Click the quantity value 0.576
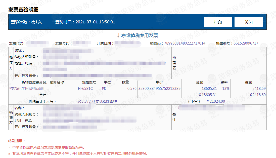The width and height of the screenshot is (276, 158). pyautogui.click(x=132, y=89)
